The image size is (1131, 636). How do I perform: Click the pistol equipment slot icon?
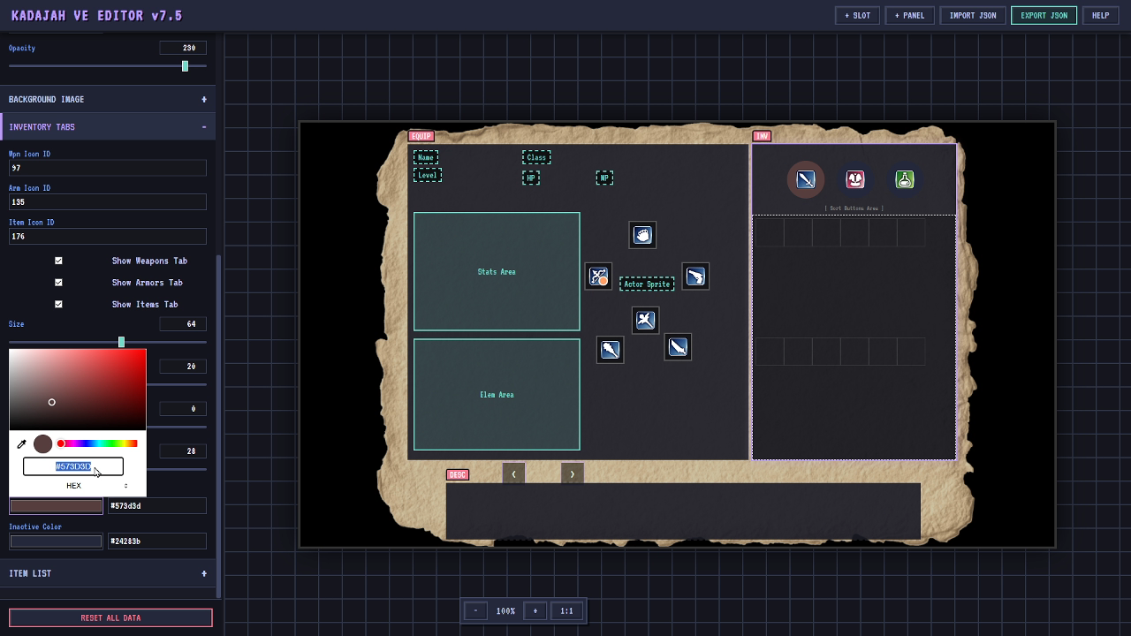695,276
